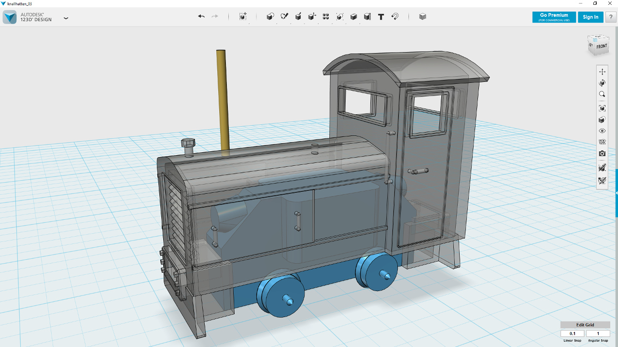Undo the last action
618x347 pixels.
click(201, 16)
